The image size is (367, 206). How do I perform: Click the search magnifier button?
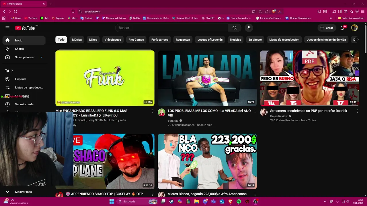235,28
